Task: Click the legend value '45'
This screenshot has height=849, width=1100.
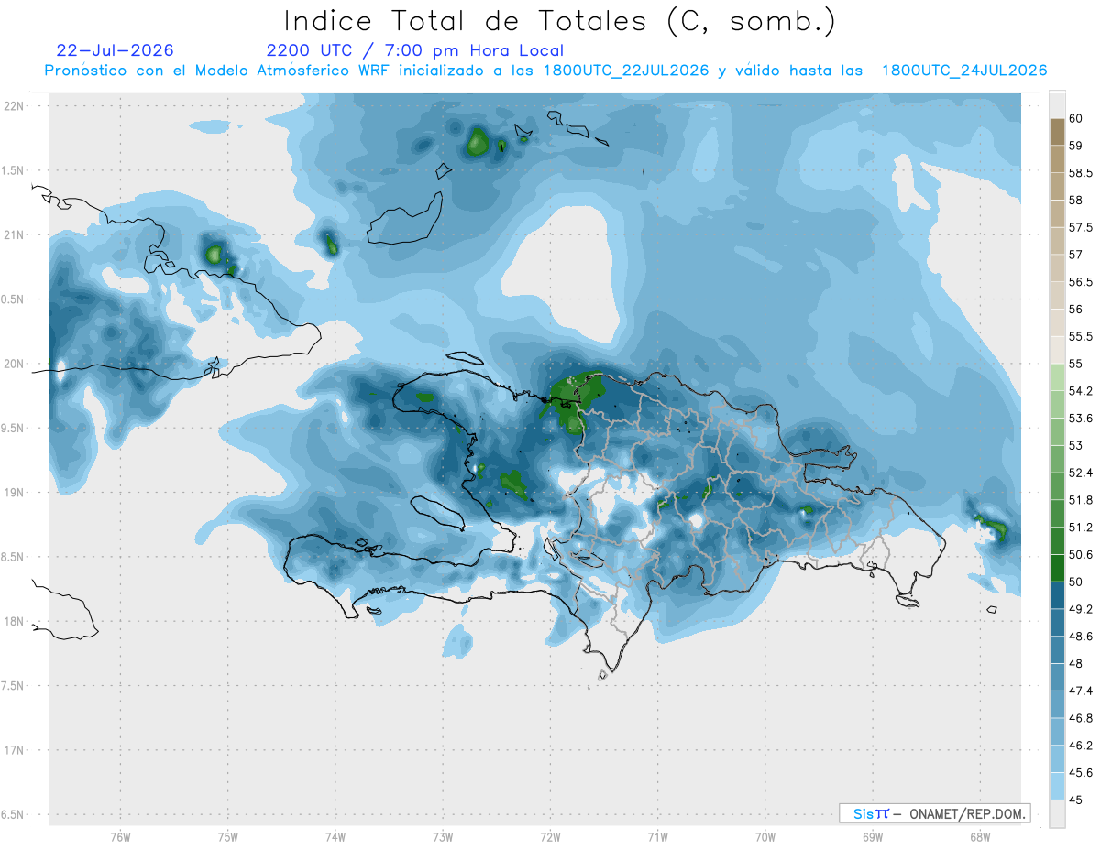Action: (1077, 800)
